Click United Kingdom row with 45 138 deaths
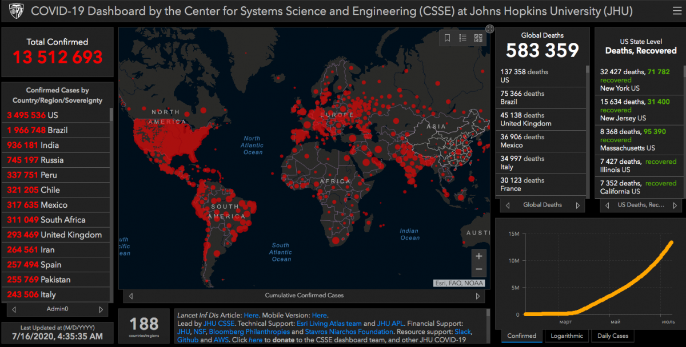Image resolution: width=686 pixels, height=347 pixels. (x=541, y=119)
